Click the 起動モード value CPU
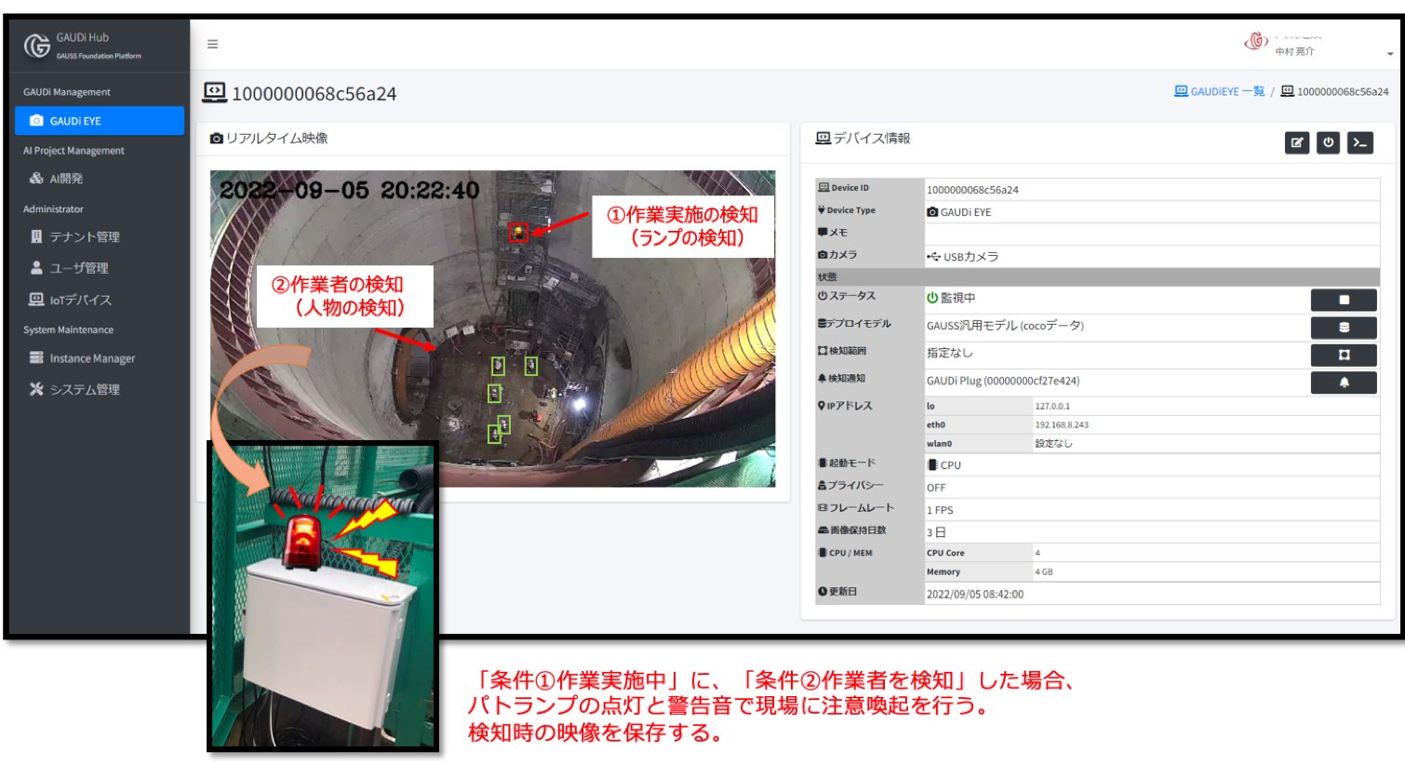The image size is (1405, 765). pyautogui.click(x=944, y=465)
